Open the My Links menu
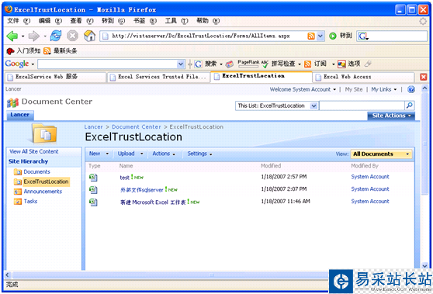The height and width of the screenshot is (294, 433). [x=384, y=89]
